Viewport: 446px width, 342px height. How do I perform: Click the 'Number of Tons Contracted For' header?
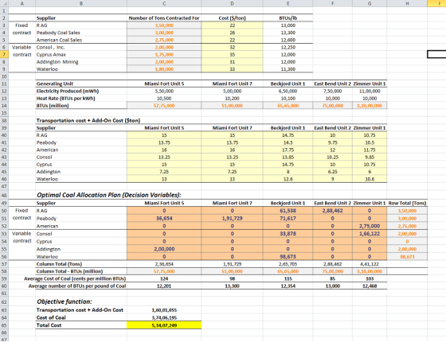[164, 17]
